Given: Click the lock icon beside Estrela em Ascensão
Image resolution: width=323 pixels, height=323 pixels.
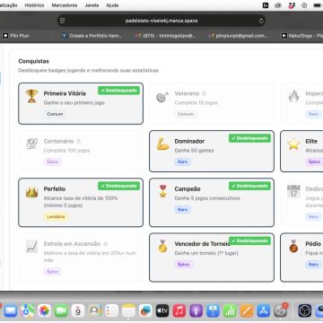Looking at the screenshot, I should pyautogui.click(x=105, y=244).
